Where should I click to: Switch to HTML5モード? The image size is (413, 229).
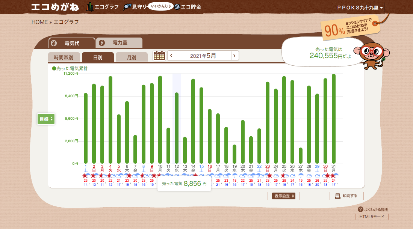pos(372,217)
